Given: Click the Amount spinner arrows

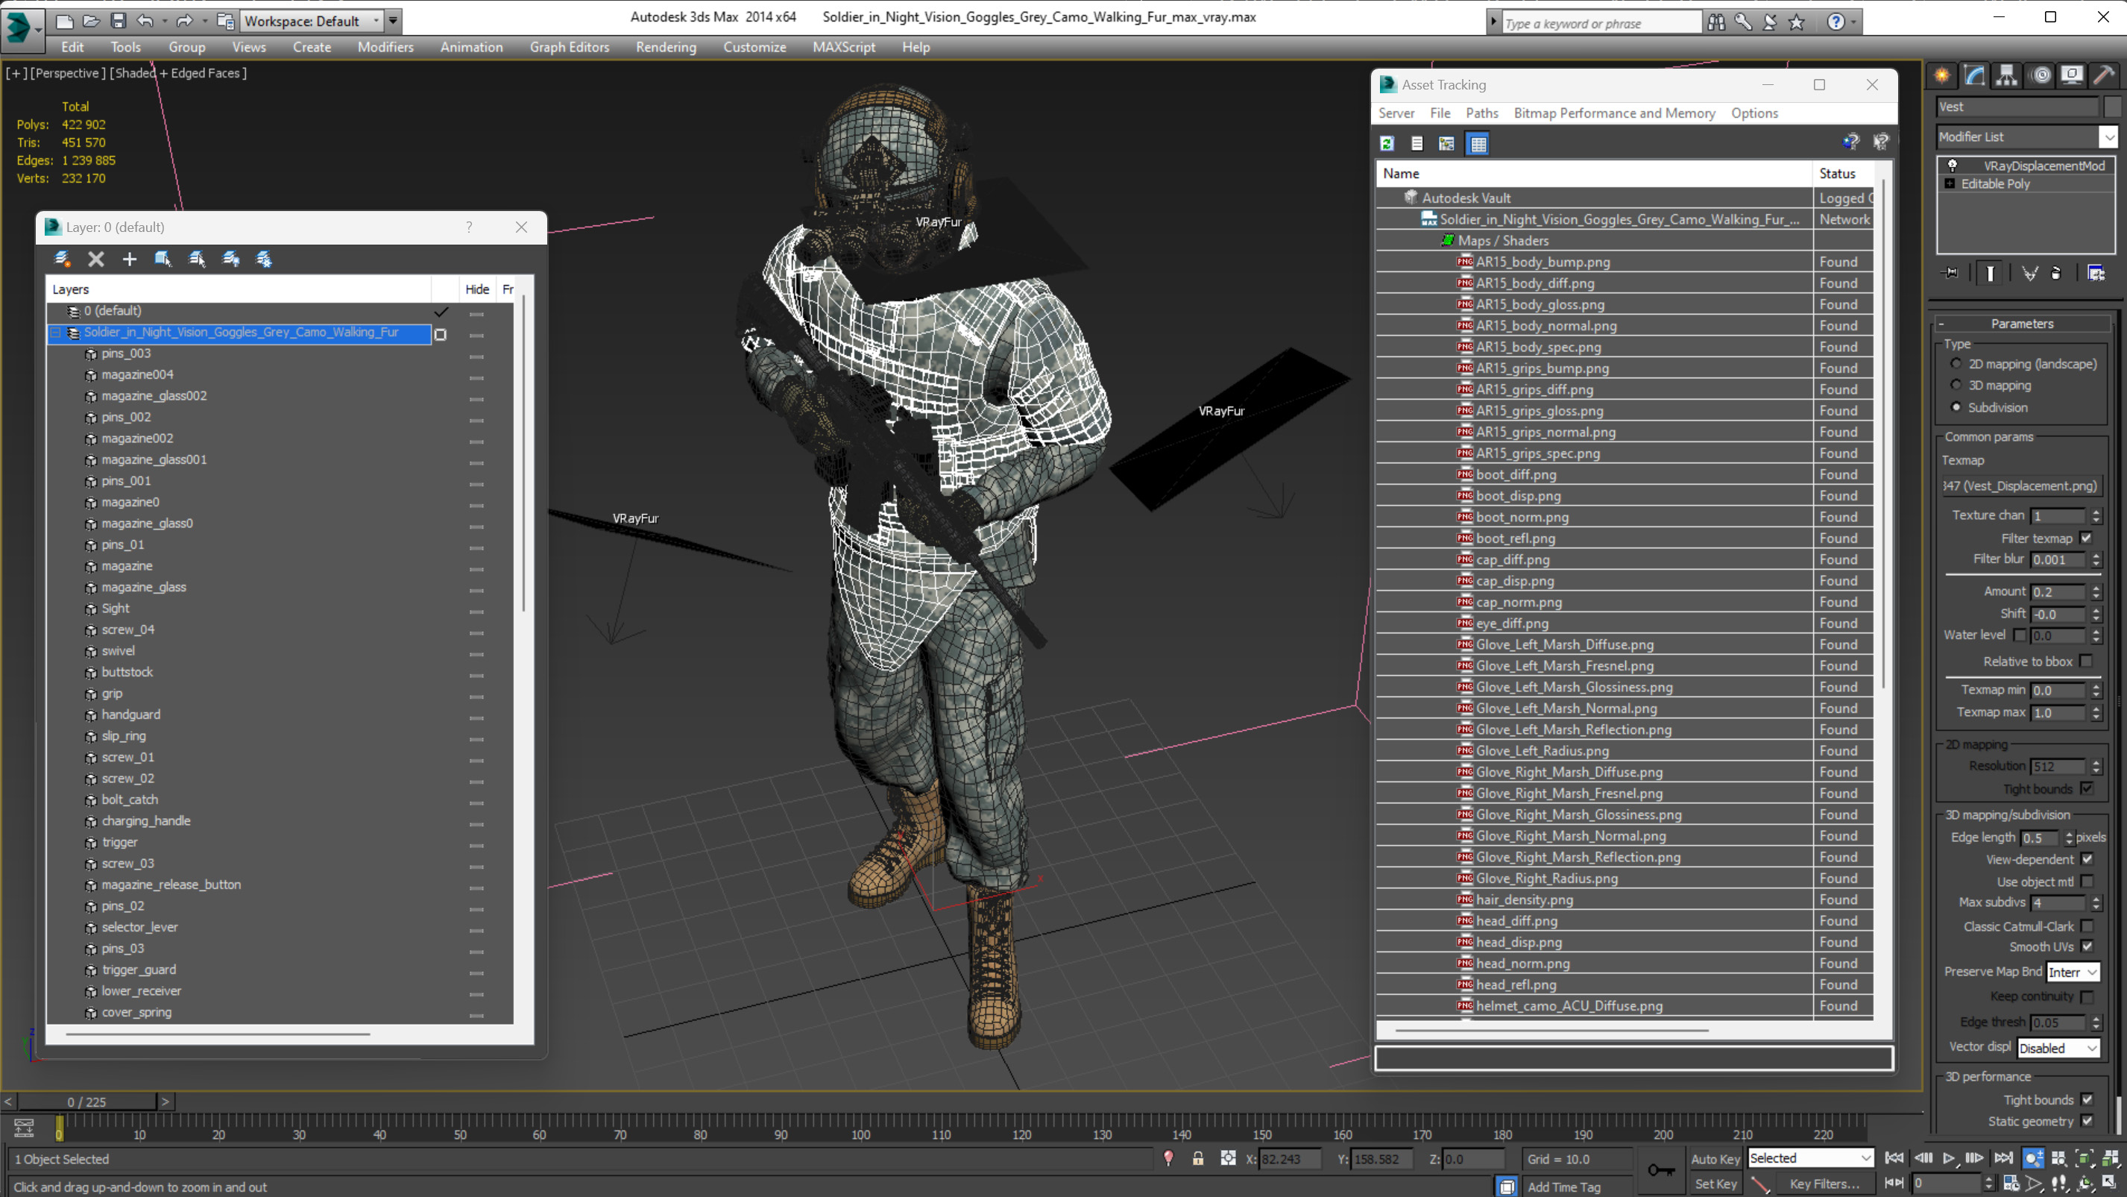Looking at the screenshot, I should coord(2096,591).
